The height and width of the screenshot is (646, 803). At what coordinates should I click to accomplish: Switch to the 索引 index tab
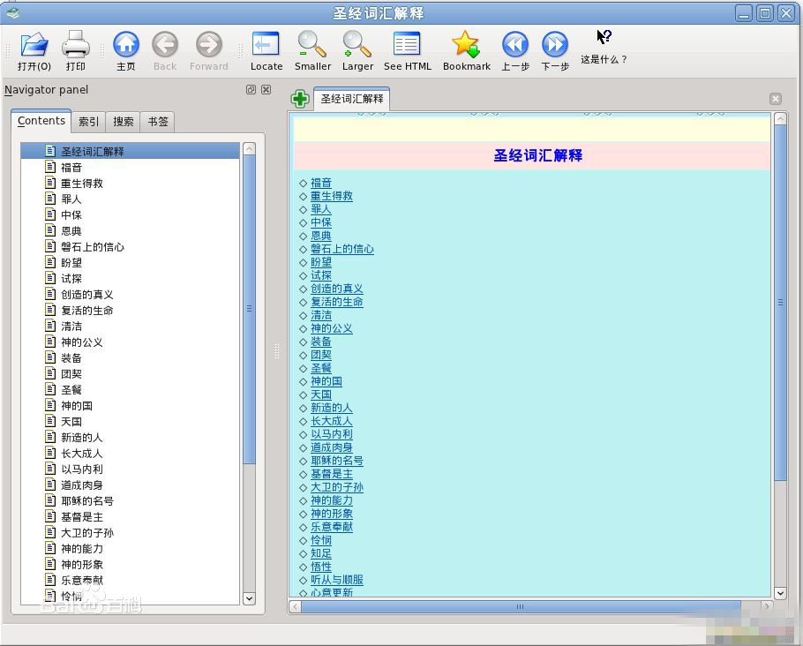tap(89, 122)
